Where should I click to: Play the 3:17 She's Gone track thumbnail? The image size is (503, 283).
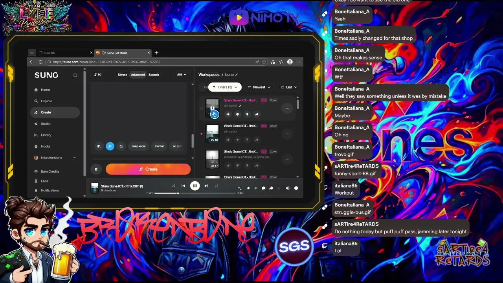pos(213,159)
